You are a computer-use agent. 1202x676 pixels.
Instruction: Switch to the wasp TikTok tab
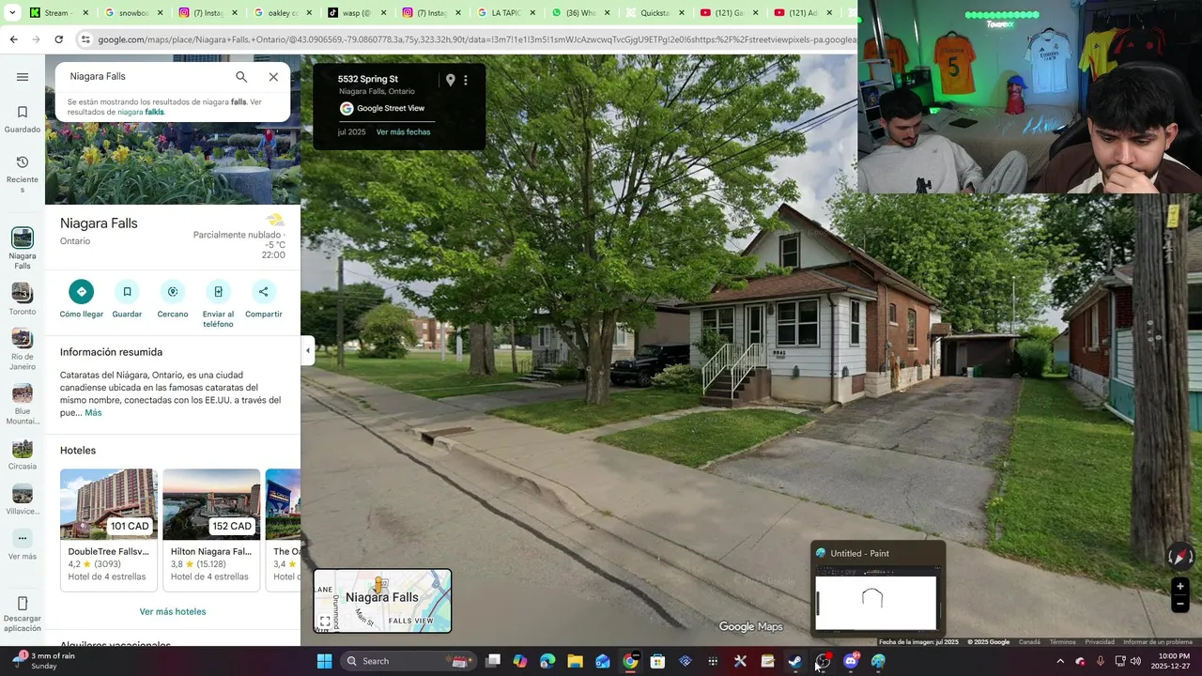click(x=356, y=13)
